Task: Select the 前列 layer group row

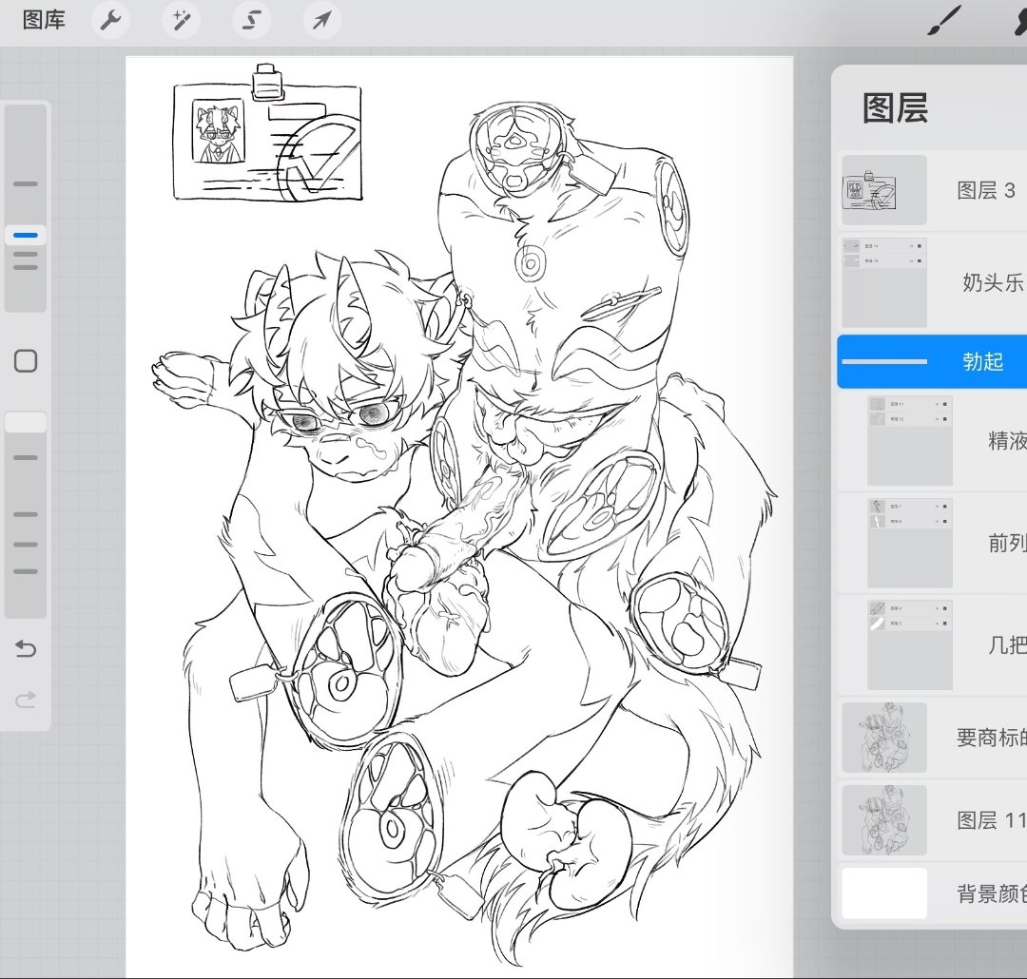Action: coord(933,542)
